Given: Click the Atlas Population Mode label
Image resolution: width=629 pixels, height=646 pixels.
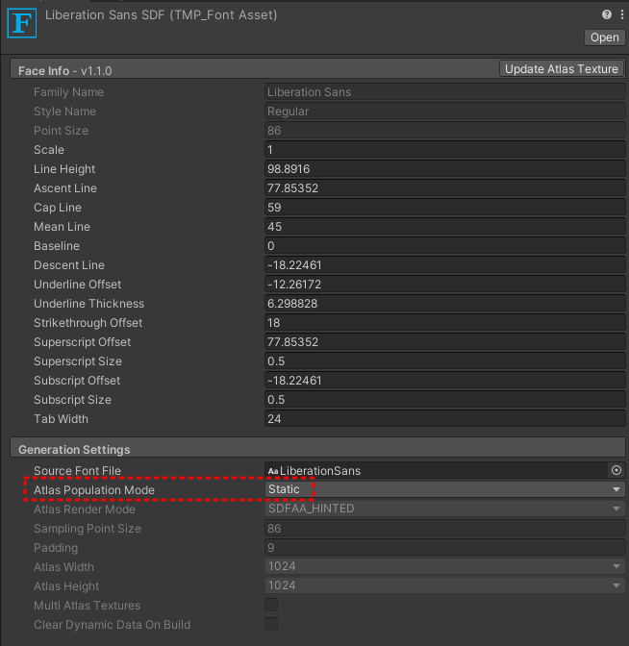Looking at the screenshot, I should pos(94,490).
